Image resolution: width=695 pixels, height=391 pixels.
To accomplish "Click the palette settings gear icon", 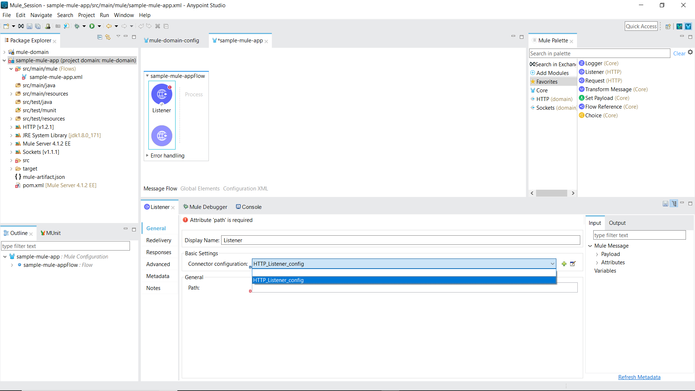I will pos(690,52).
